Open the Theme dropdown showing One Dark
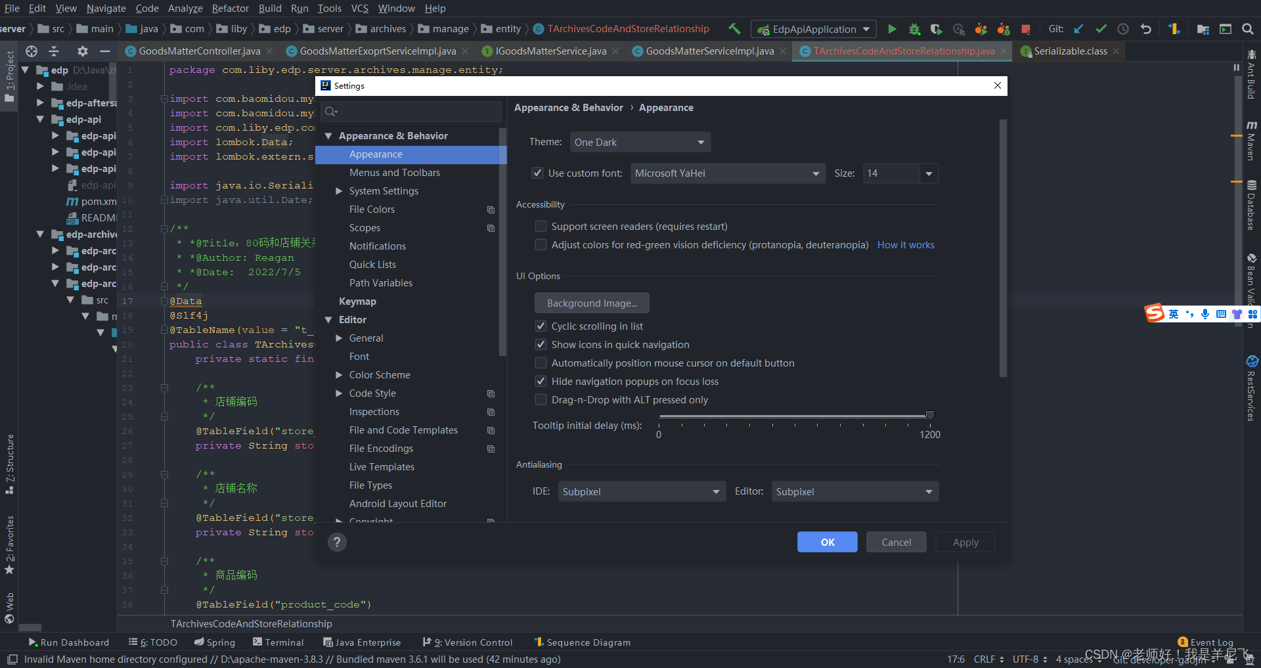Viewport: 1261px width, 668px height. pyautogui.click(x=640, y=142)
